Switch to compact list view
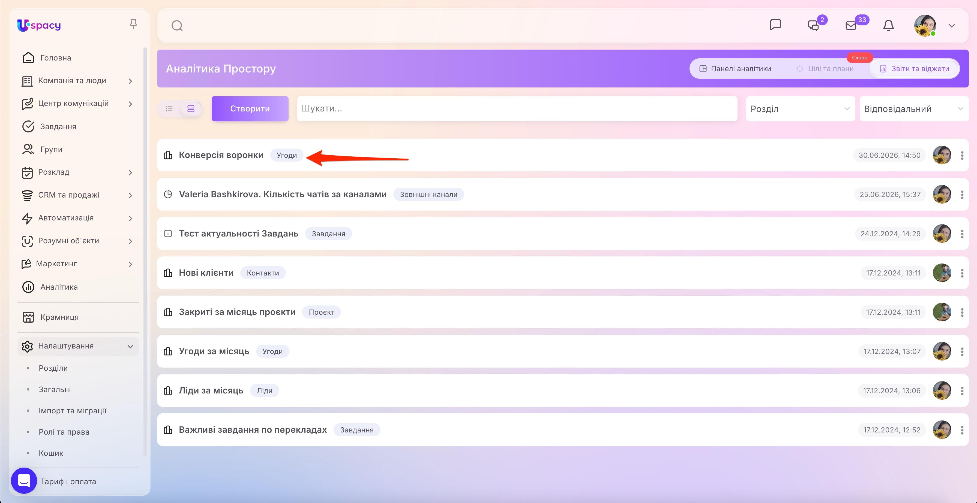The image size is (977, 503). click(x=169, y=109)
